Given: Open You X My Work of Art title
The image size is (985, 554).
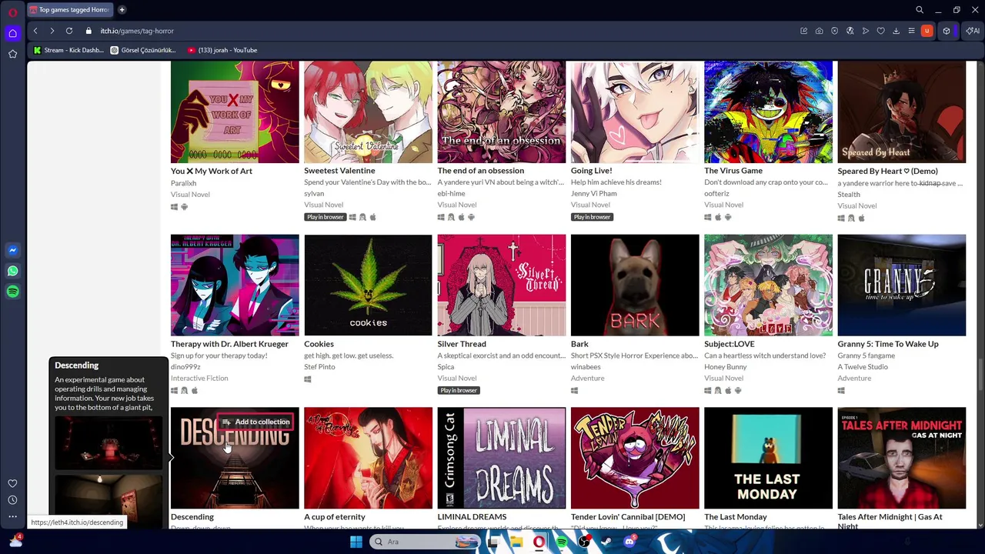Looking at the screenshot, I should click(x=212, y=171).
